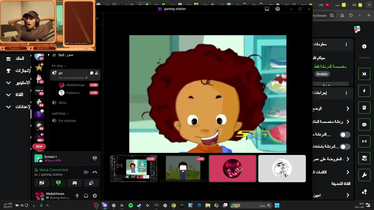Toggle the upper chat switch in stream panel
374x210 pixels.
[345, 135]
